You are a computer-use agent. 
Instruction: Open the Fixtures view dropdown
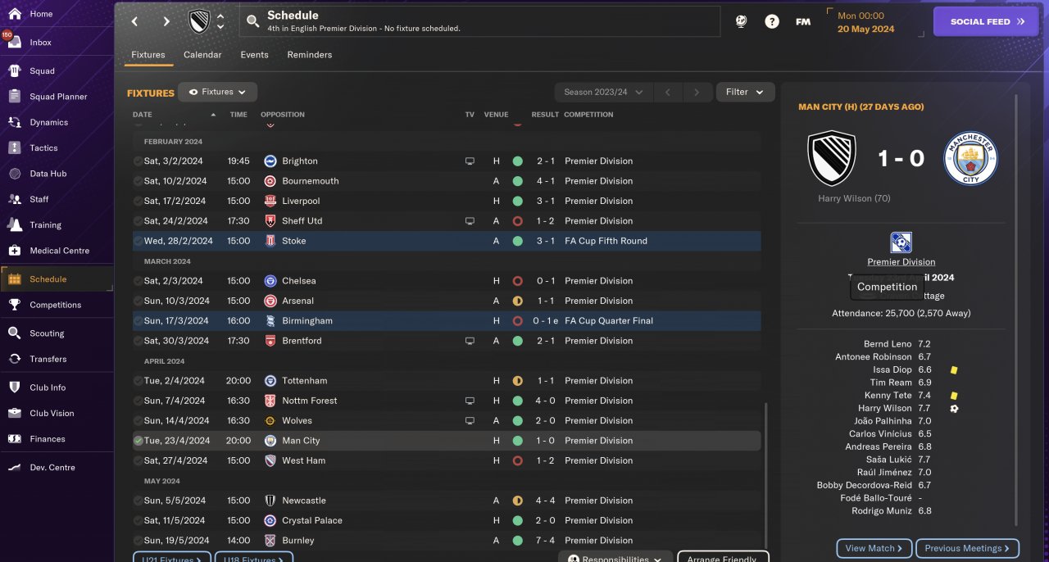[217, 93]
